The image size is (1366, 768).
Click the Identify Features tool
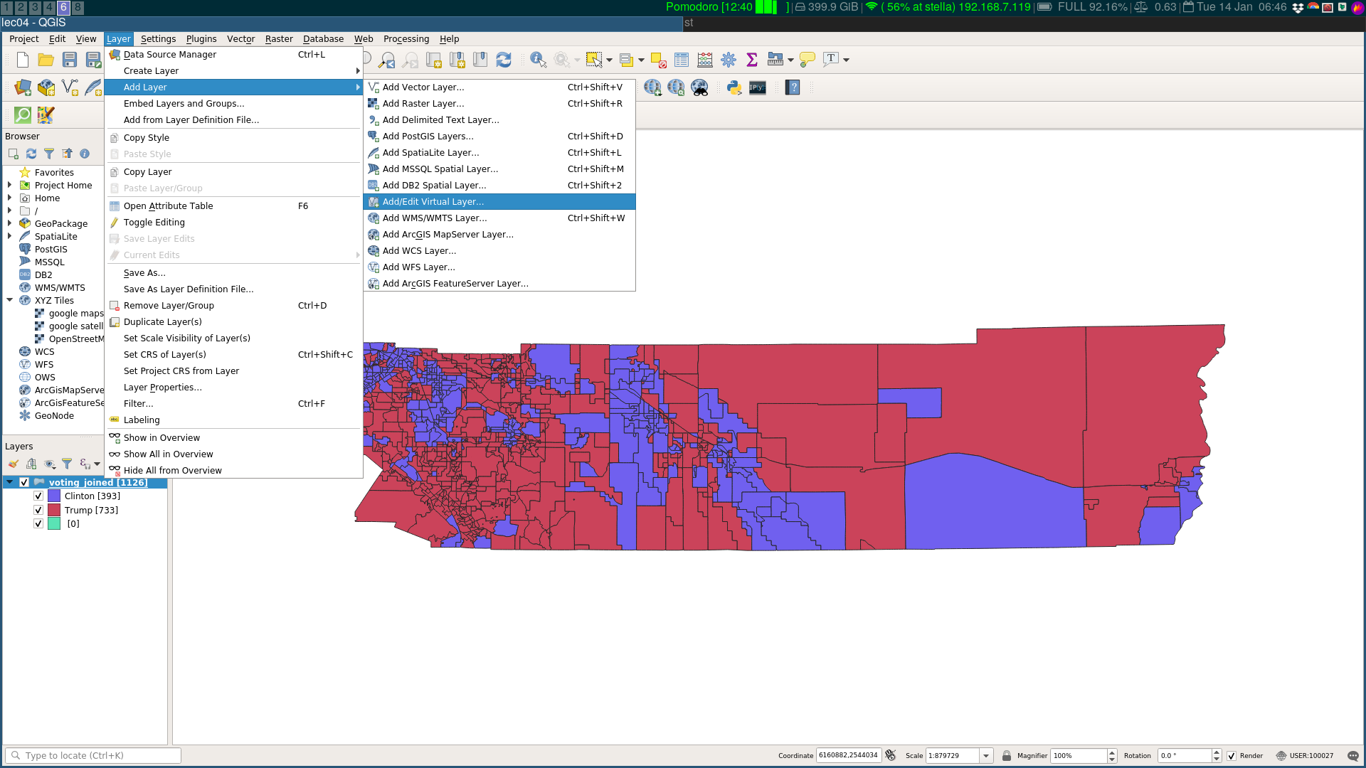coord(538,60)
